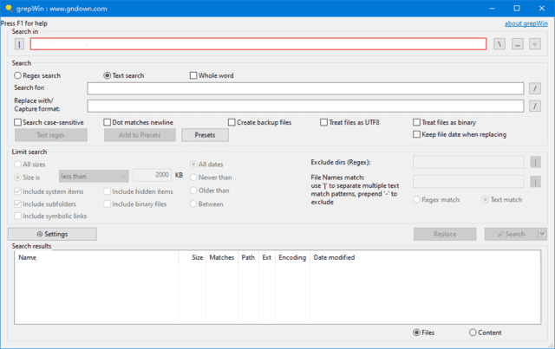Viewport: 555px width, 349px height.
Task: Click the pipe button beside File Names match field
Action: (535, 181)
